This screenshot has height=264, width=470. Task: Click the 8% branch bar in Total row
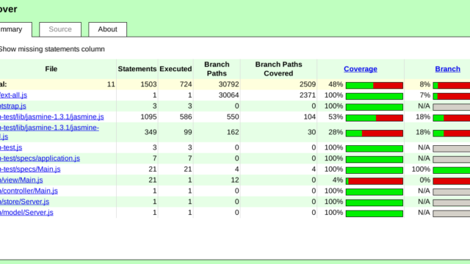coord(452,86)
